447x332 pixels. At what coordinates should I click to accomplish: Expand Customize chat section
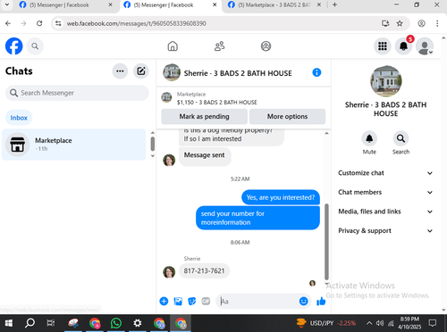tap(385, 173)
